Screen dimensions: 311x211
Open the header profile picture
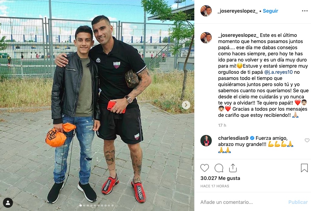click(206, 11)
